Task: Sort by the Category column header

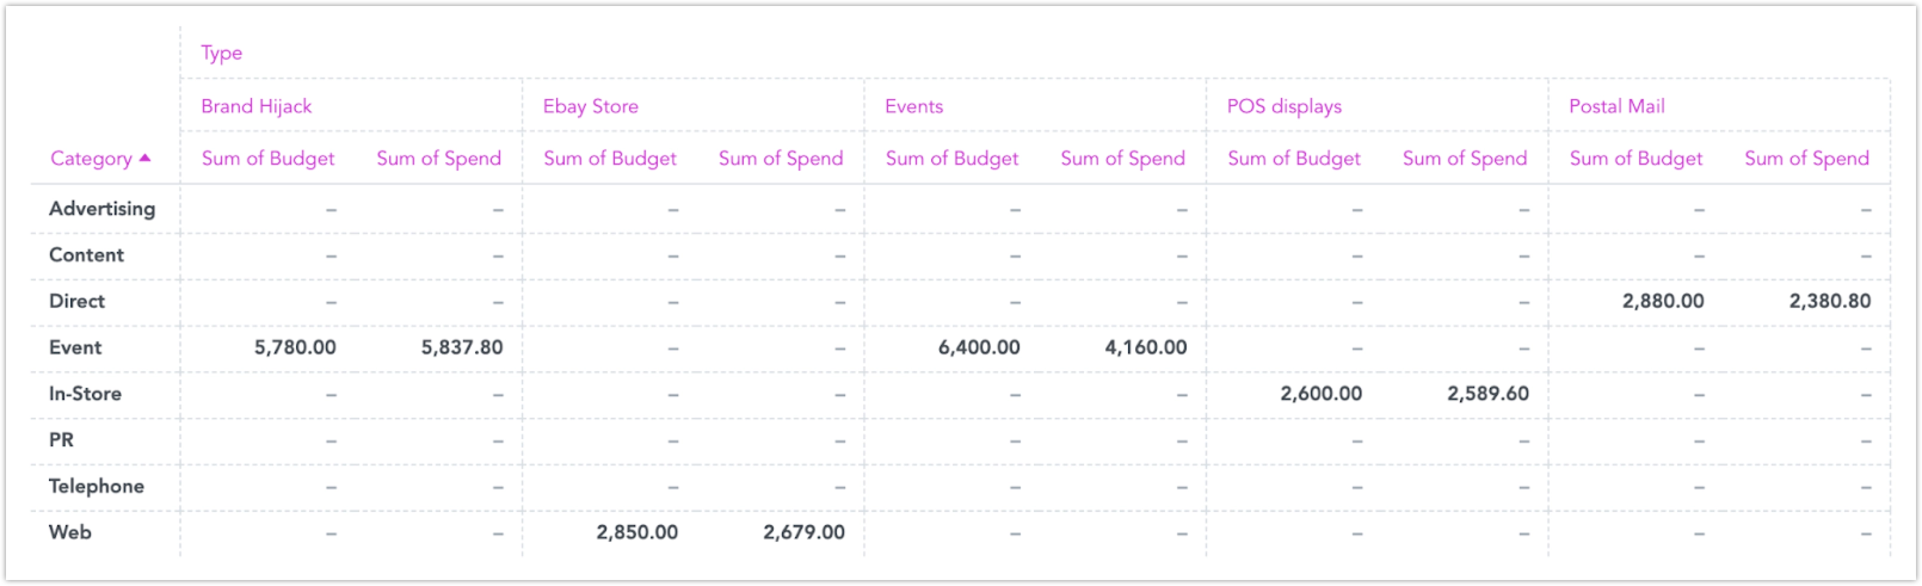Action: pyautogui.click(x=91, y=159)
